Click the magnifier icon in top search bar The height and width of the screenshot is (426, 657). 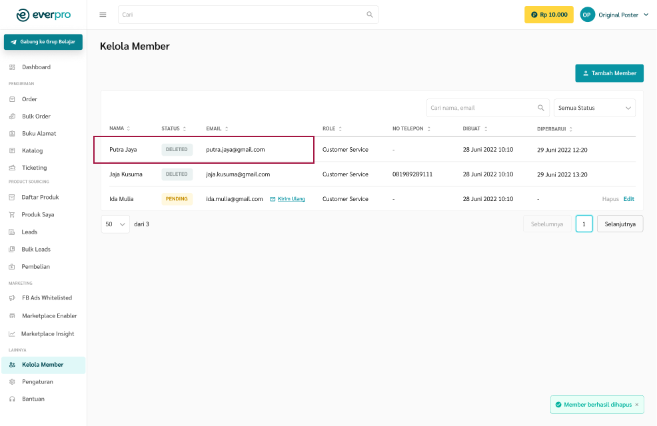pyautogui.click(x=370, y=15)
